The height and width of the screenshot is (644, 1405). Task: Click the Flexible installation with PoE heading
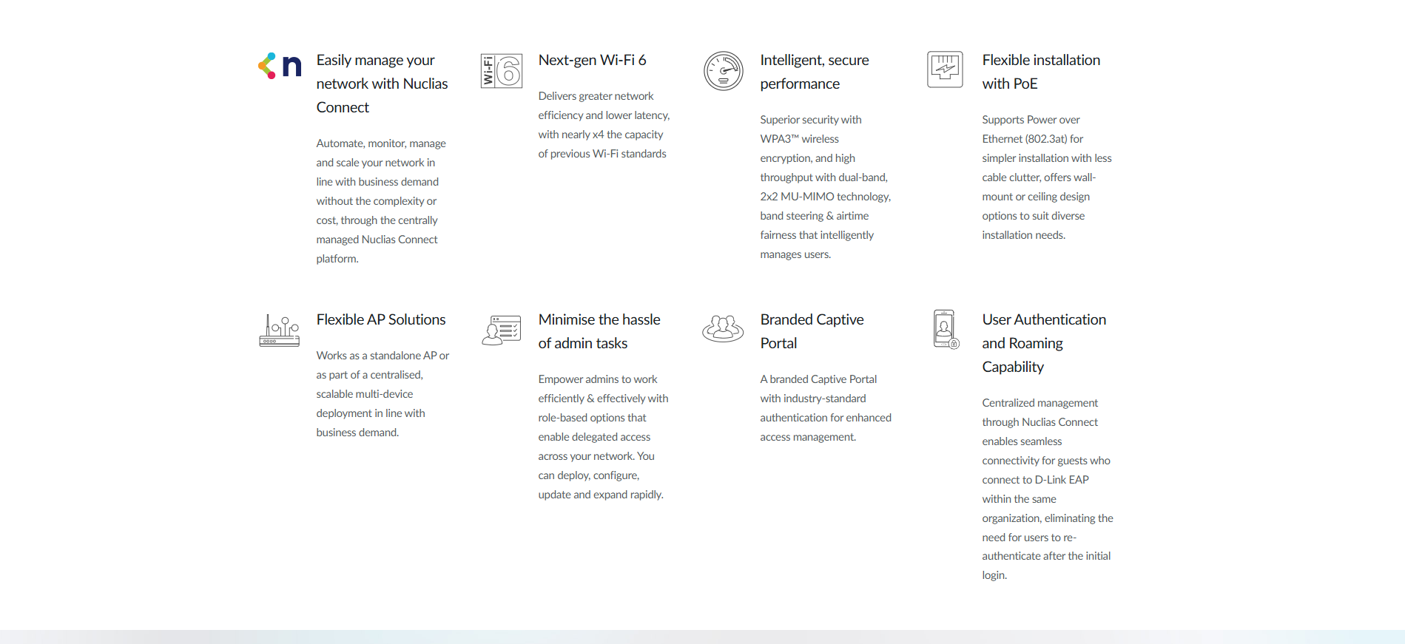click(x=1040, y=72)
